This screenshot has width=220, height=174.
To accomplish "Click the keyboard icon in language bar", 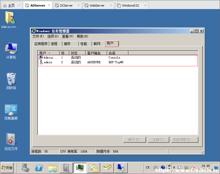I will 155,167.
